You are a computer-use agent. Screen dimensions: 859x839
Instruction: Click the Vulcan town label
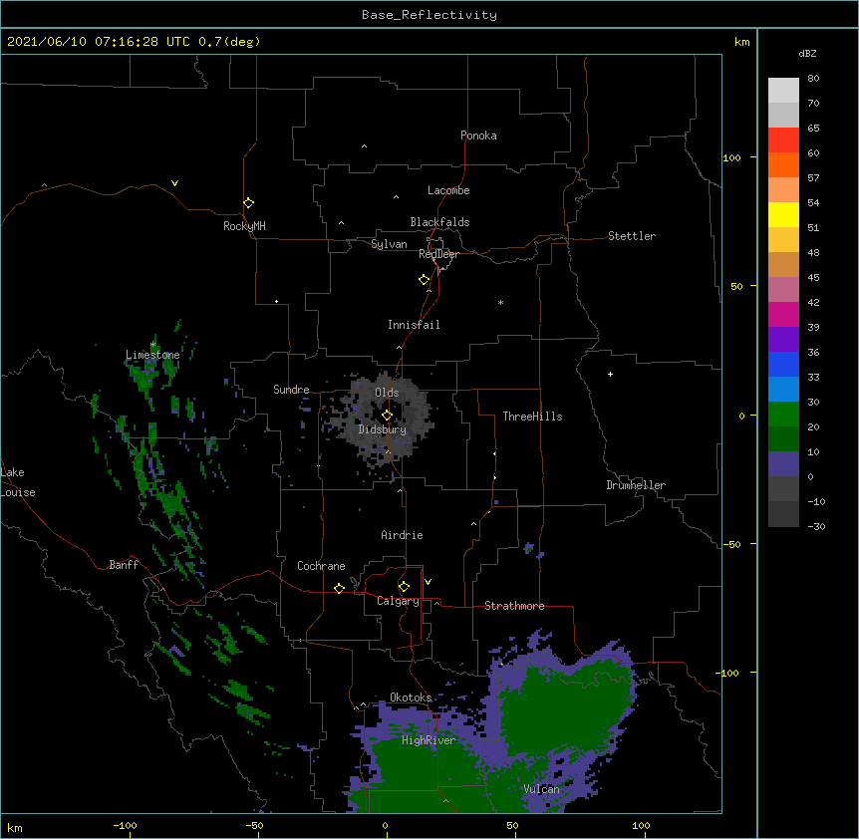(x=542, y=789)
